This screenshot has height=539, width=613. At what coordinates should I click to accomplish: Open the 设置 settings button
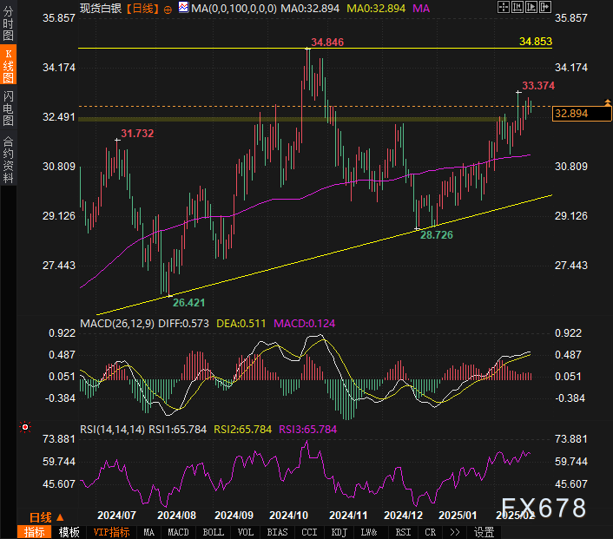[x=484, y=532]
